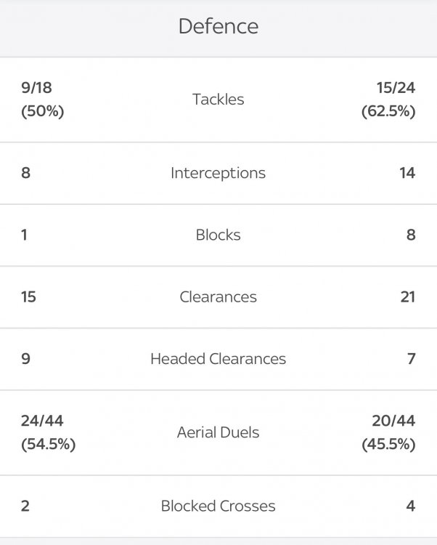Screen dimensions: 437x545
Task: Click the 15/24 (62.5%) tackles value
Action: [x=388, y=100]
